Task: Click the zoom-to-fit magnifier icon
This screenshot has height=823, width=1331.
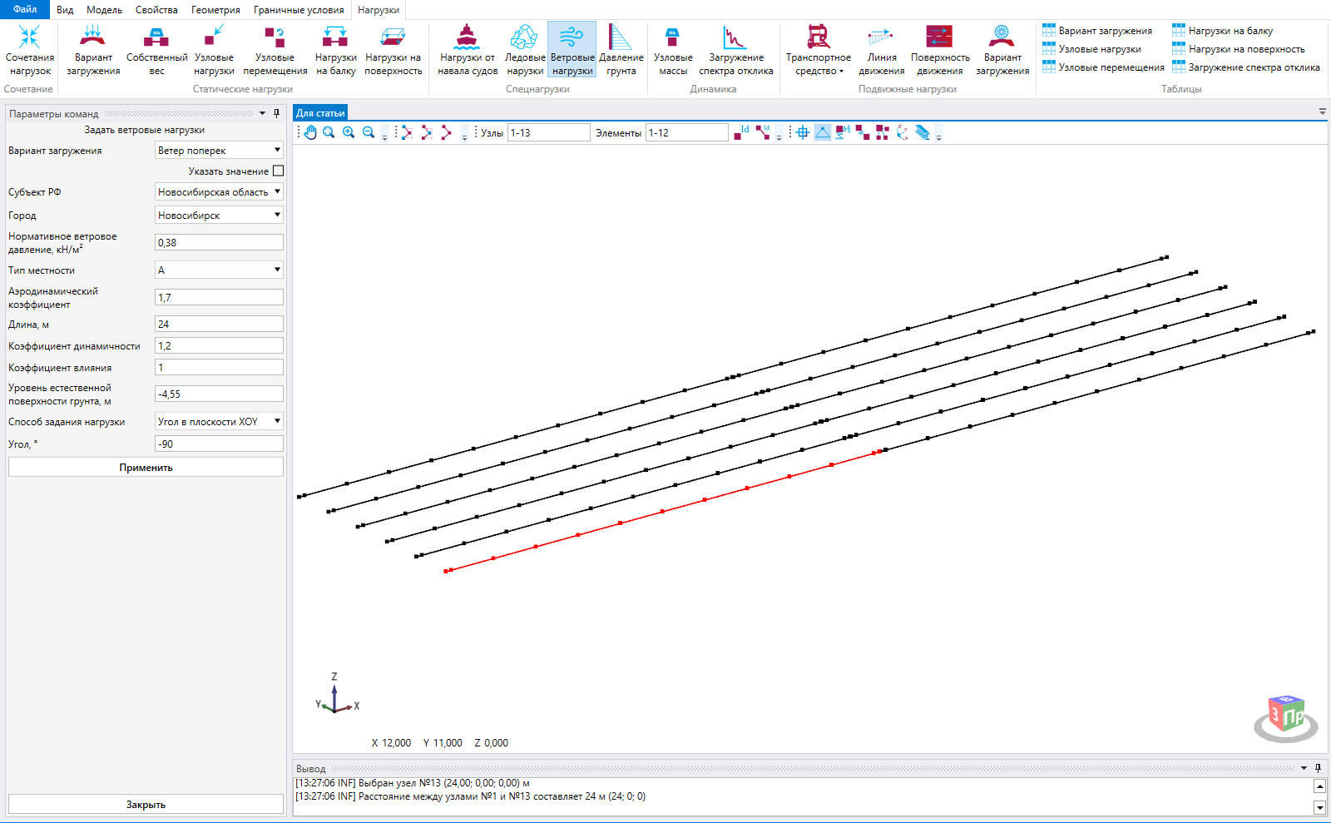Action: pos(329,132)
